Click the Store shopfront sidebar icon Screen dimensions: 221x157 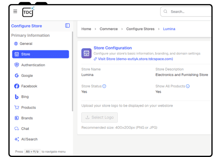pos(17,54)
